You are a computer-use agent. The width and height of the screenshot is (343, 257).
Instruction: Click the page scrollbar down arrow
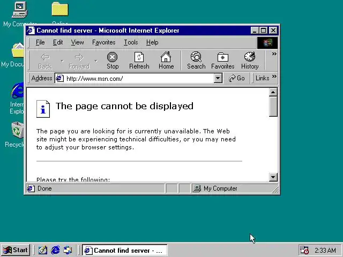[x=273, y=177]
